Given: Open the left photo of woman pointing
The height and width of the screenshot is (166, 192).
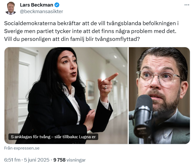Looking at the screenshot, I should point(66,95).
